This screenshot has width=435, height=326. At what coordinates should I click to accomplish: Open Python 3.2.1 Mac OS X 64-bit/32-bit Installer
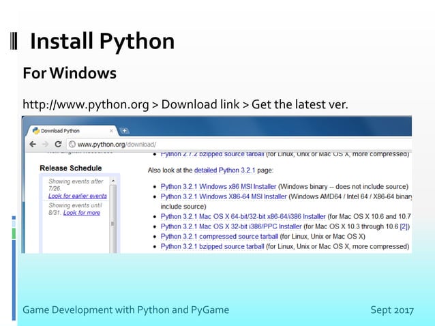243,216
